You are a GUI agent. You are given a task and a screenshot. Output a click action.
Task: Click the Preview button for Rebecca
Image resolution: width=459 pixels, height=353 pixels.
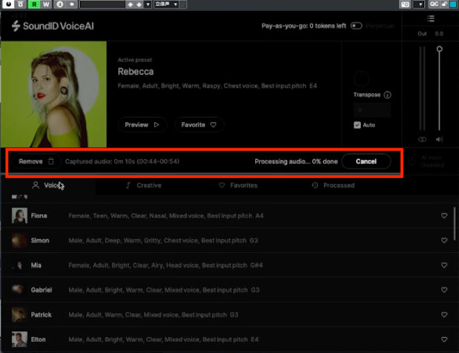pyautogui.click(x=142, y=125)
